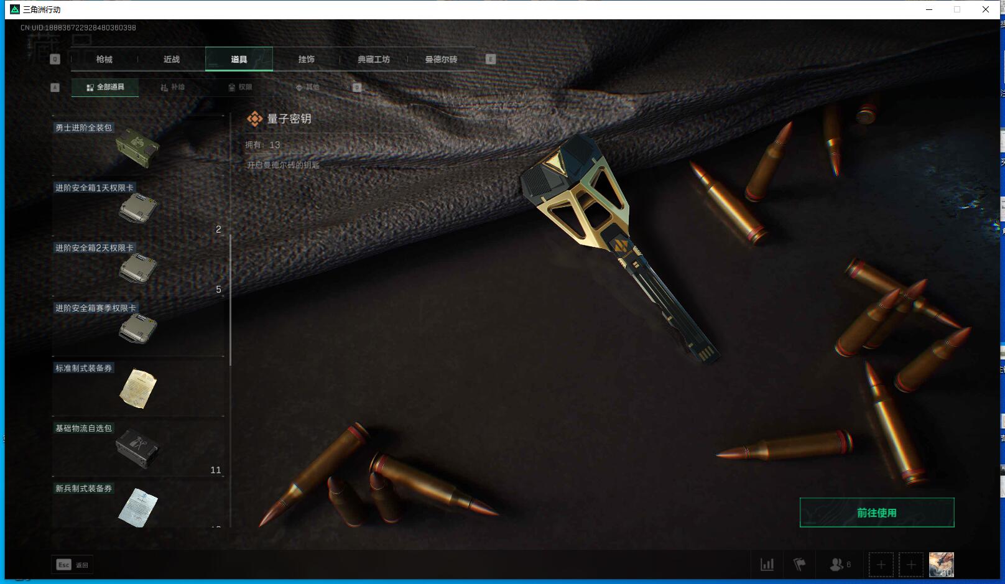Select the 新兵制式装备券 item
The height and width of the screenshot is (584, 1005).
point(138,503)
